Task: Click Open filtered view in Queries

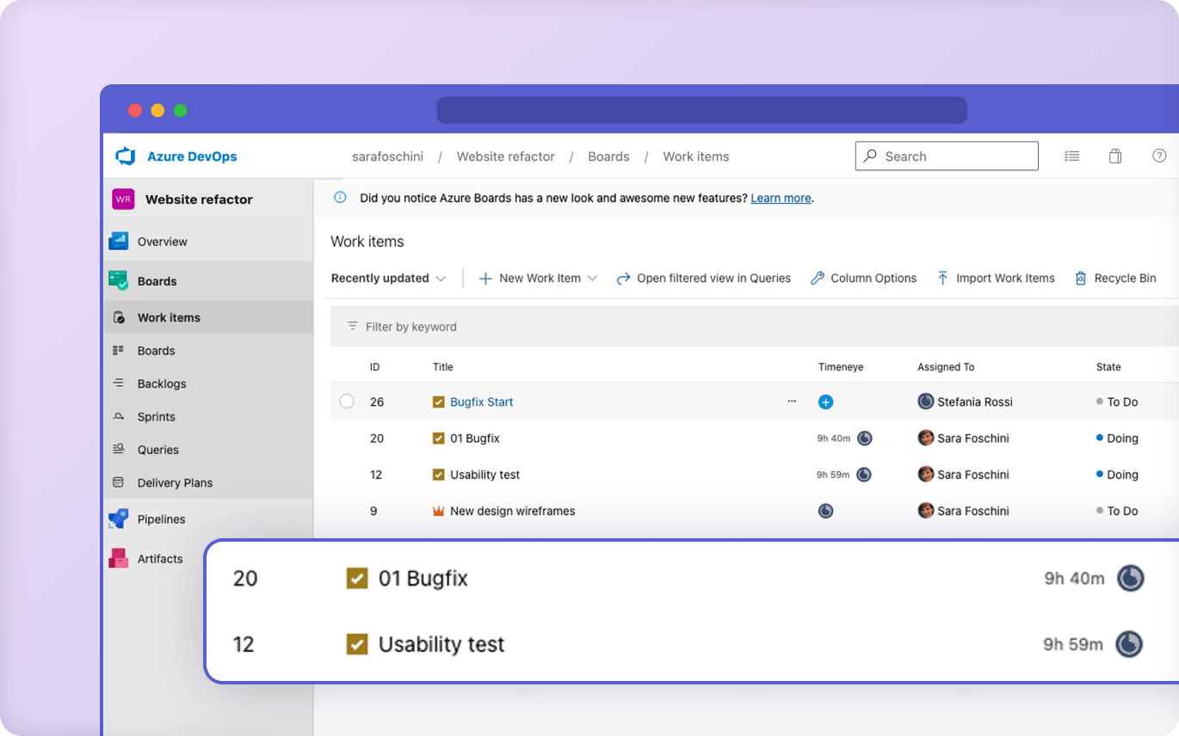Action: (x=703, y=279)
